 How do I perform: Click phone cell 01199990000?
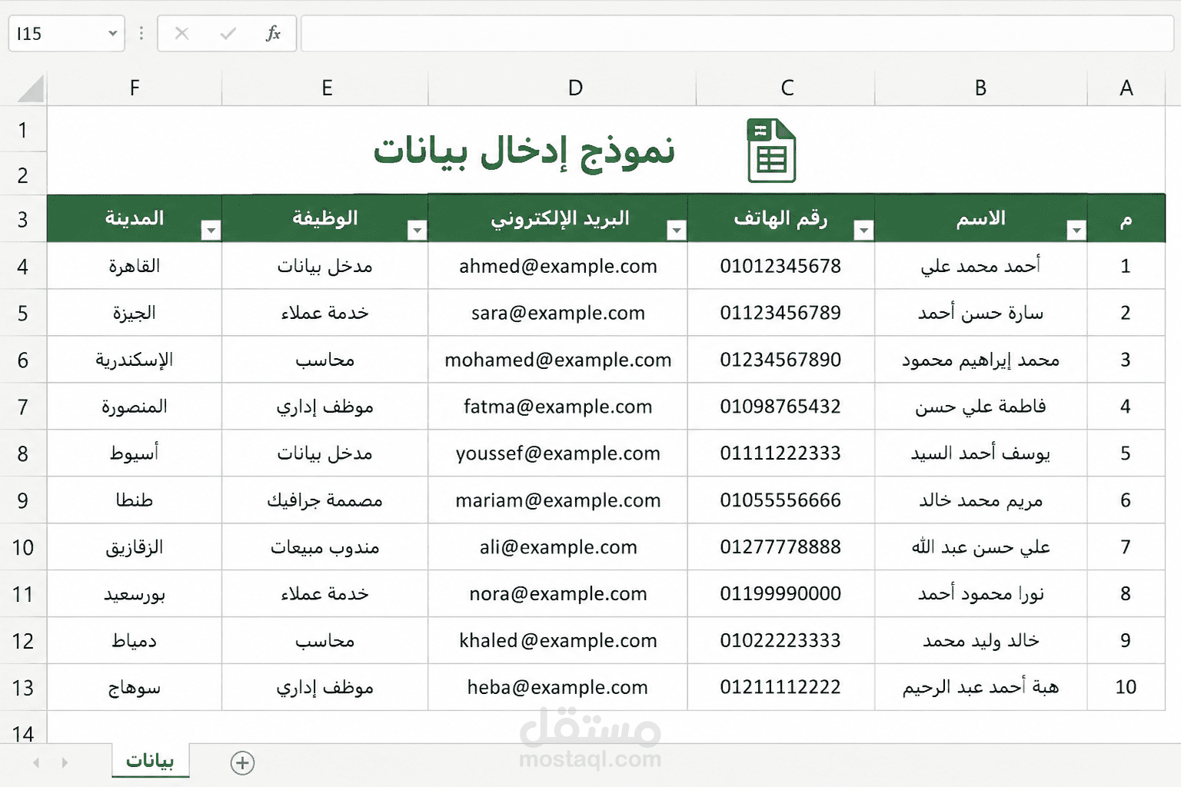[x=781, y=594]
